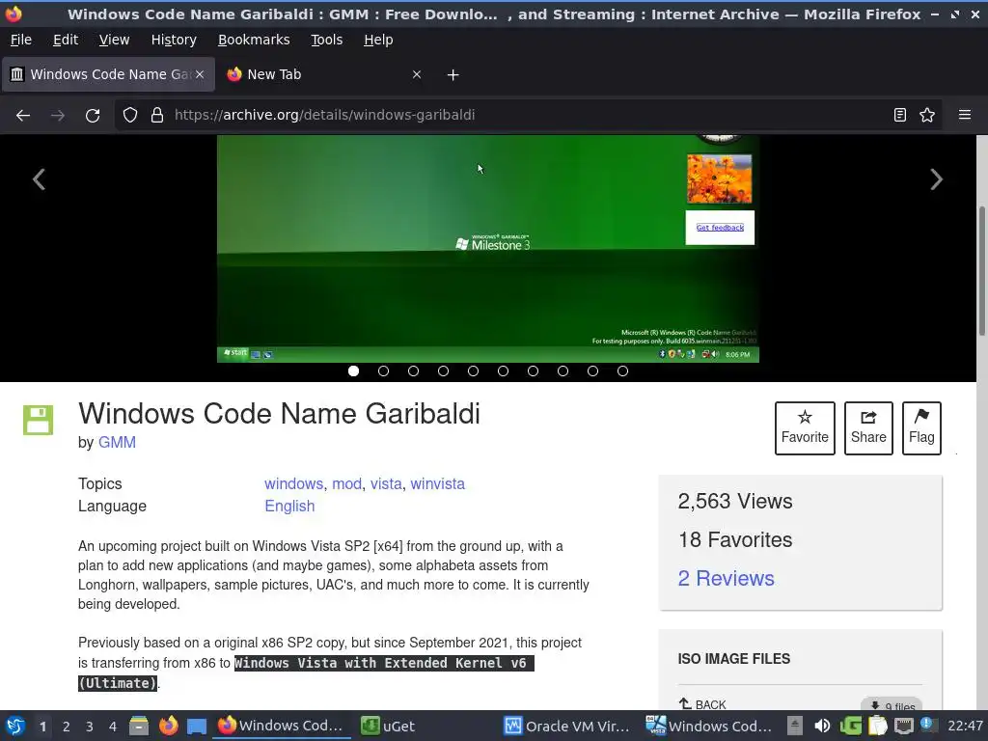The height and width of the screenshot is (741, 988).
Task: Show desktop using blue taskbar icon
Action: tap(197, 726)
